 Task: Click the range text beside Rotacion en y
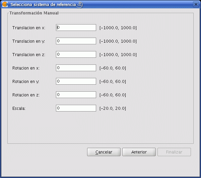pyautogui.click(x=113, y=82)
